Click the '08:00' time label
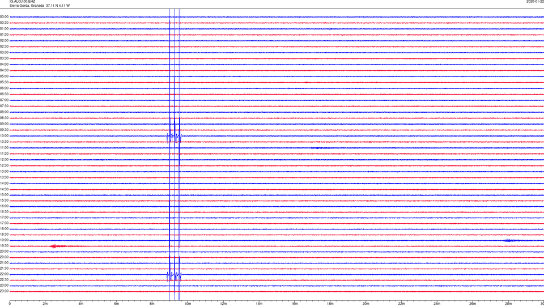The width and height of the screenshot is (544, 306). tap(5, 112)
